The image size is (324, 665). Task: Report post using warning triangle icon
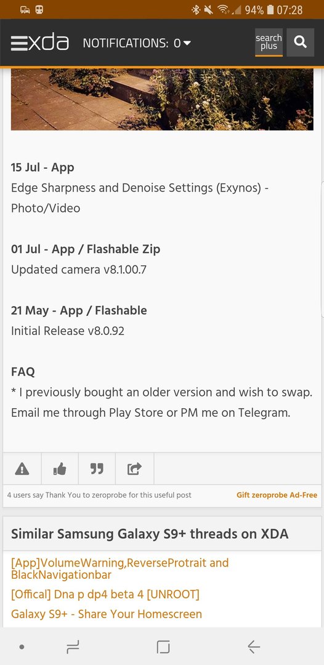[22, 469]
